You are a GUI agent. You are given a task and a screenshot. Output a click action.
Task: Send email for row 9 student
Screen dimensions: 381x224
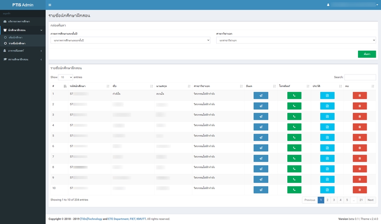click(x=261, y=179)
